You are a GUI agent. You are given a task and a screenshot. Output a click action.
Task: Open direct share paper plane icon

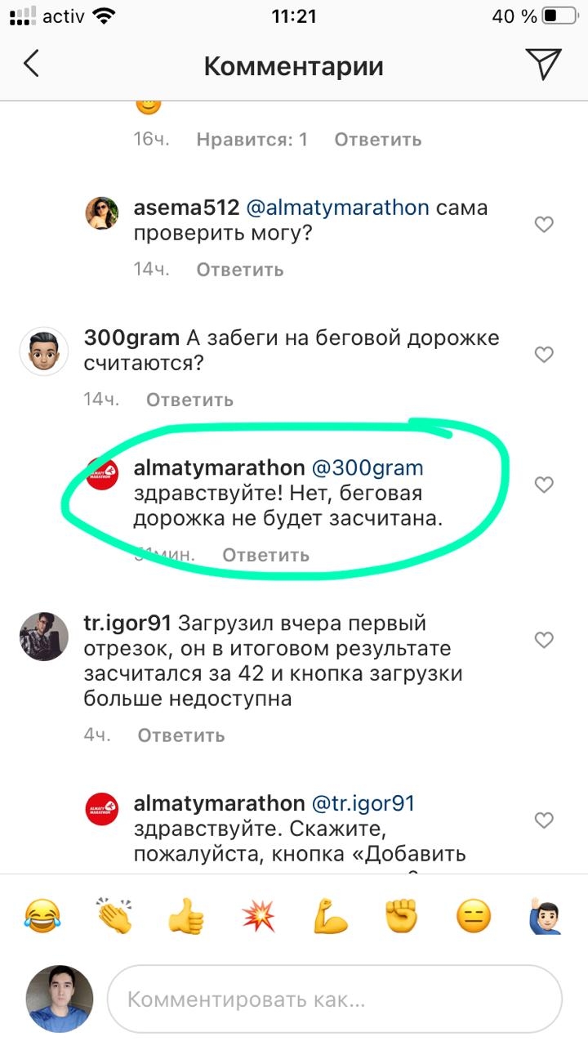[x=543, y=64]
